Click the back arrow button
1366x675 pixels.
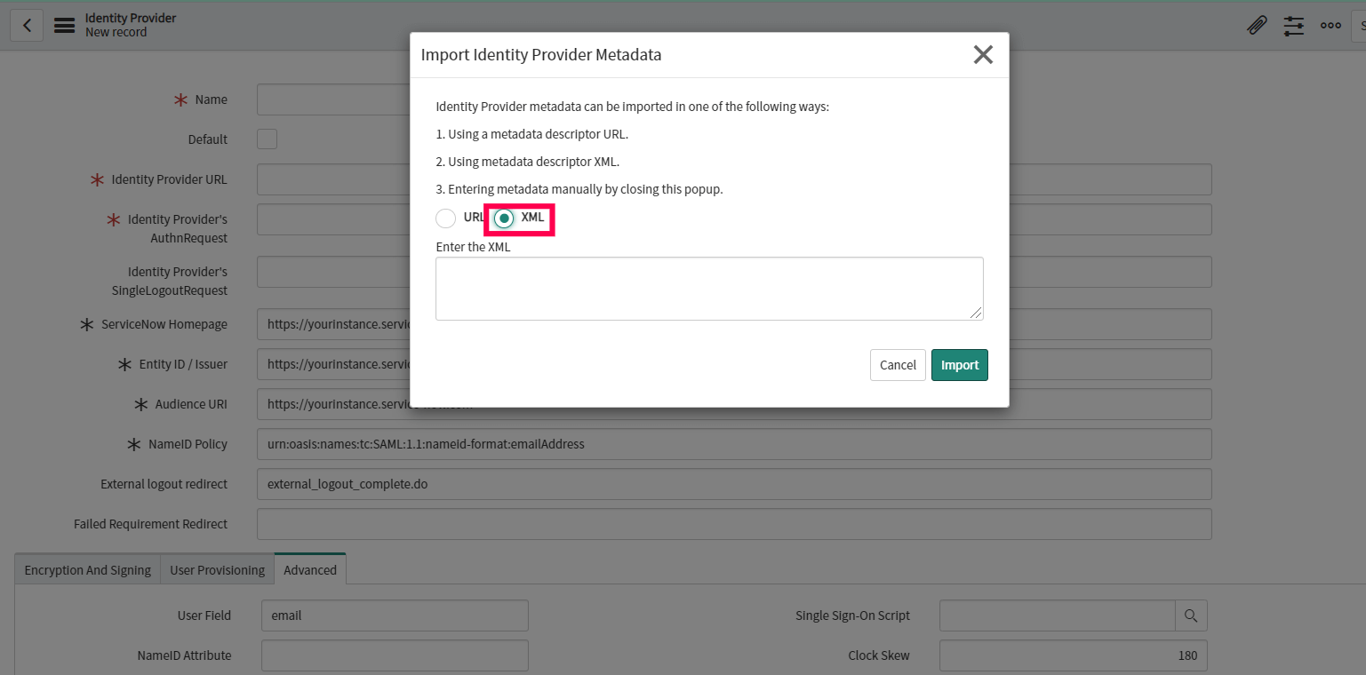[27, 25]
